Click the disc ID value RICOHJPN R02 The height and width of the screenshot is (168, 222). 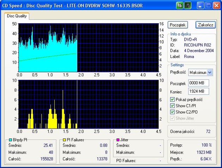pyautogui.click(x=197, y=45)
